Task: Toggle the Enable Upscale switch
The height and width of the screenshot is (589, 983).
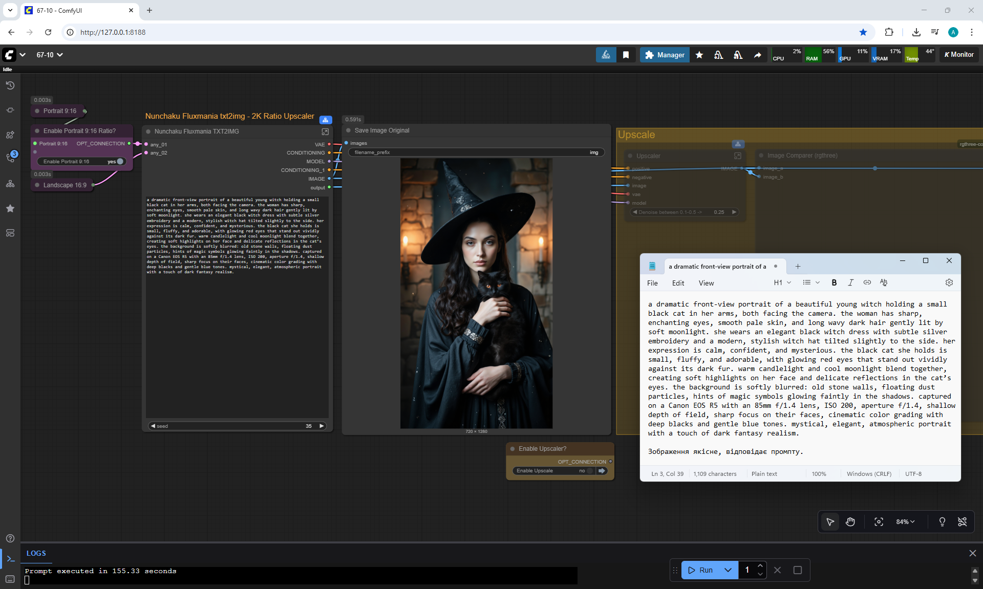Action: click(589, 471)
